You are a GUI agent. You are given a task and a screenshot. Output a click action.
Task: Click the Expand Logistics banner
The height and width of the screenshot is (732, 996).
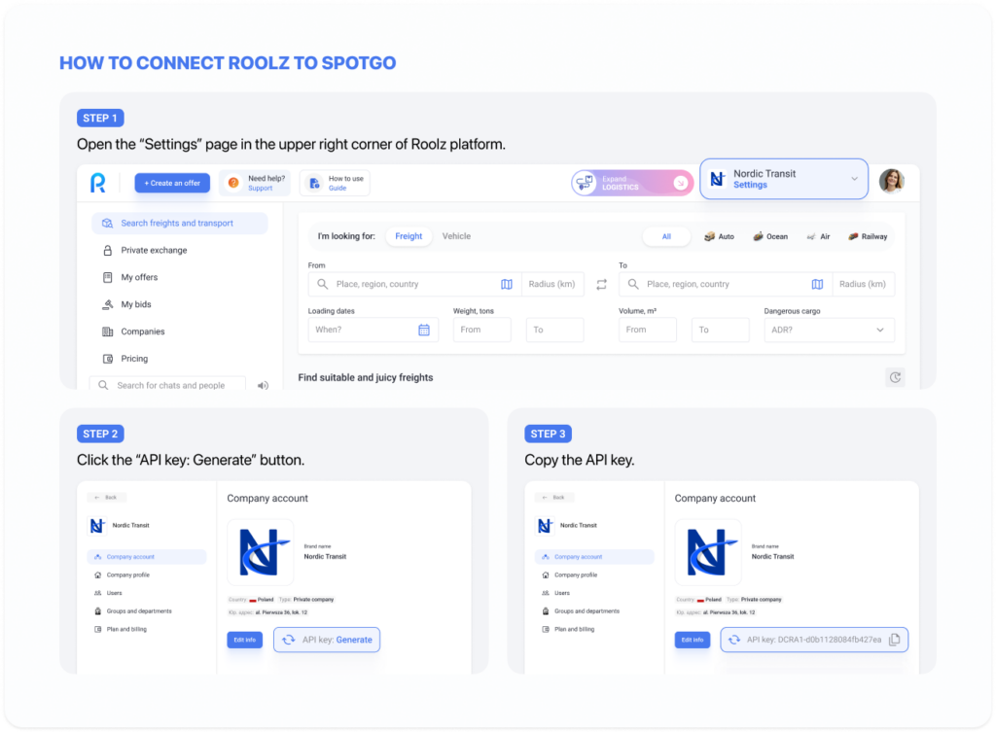coord(631,183)
